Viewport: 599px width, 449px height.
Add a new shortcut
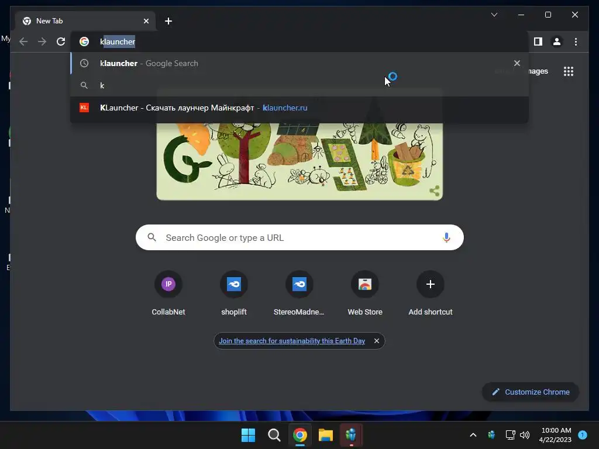(431, 293)
